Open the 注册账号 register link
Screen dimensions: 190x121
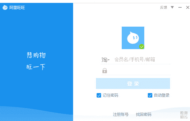pos(121,114)
